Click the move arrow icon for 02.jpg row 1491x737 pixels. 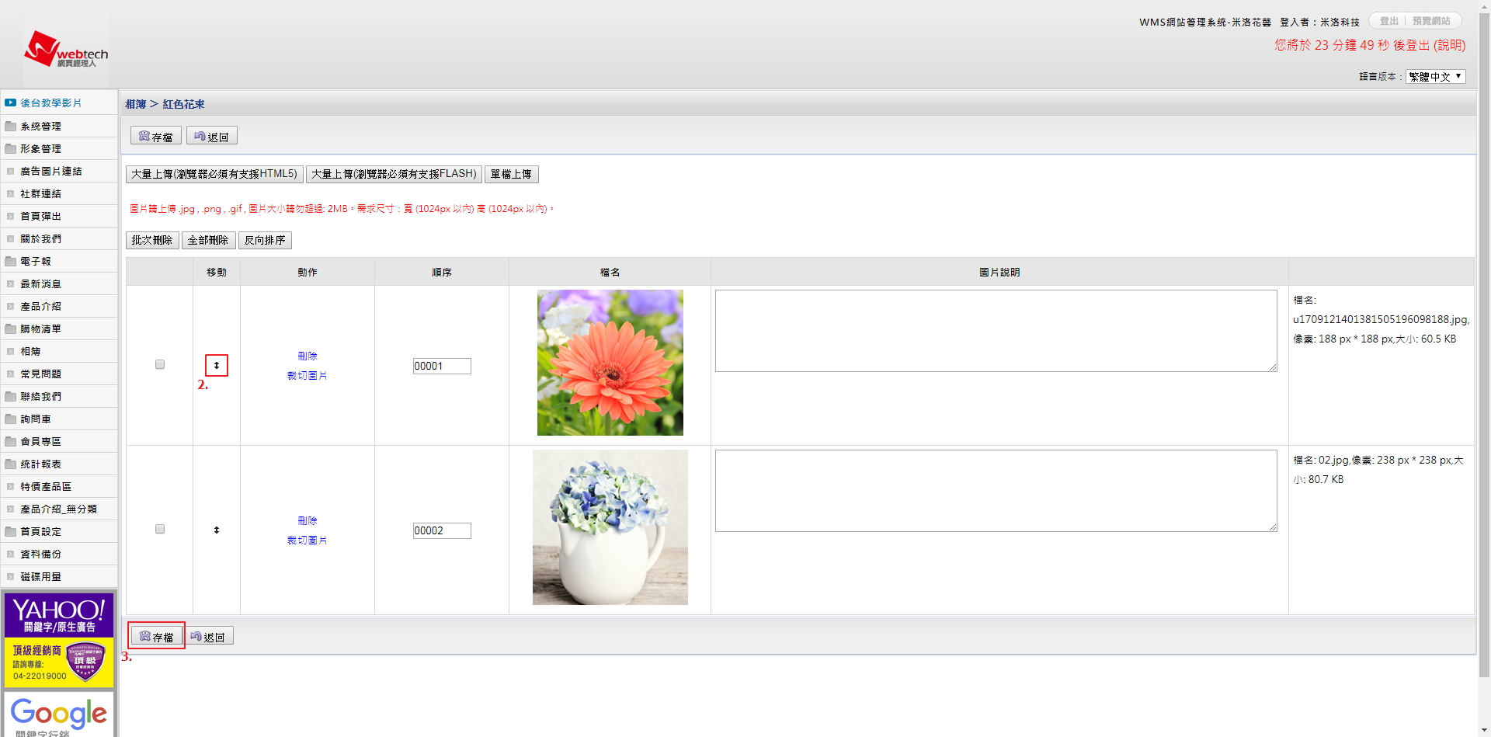pos(217,530)
